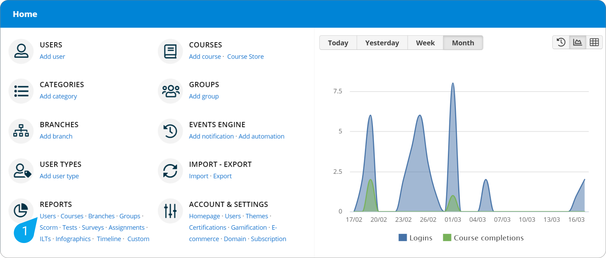
Task: Open the Branches hierarchy icon
Action: pyautogui.click(x=21, y=131)
